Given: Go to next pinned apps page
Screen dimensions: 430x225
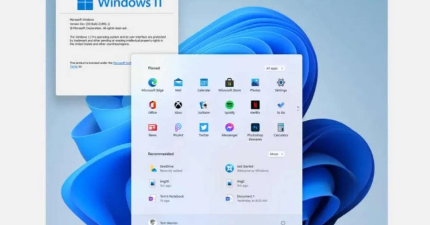Looking at the screenshot, I should click(298, 110).
